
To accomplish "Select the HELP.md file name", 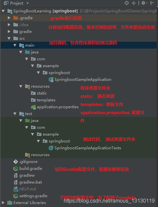I will 27,189.
